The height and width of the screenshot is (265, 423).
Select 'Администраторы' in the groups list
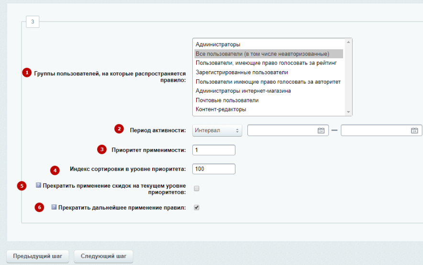(218, 44)
